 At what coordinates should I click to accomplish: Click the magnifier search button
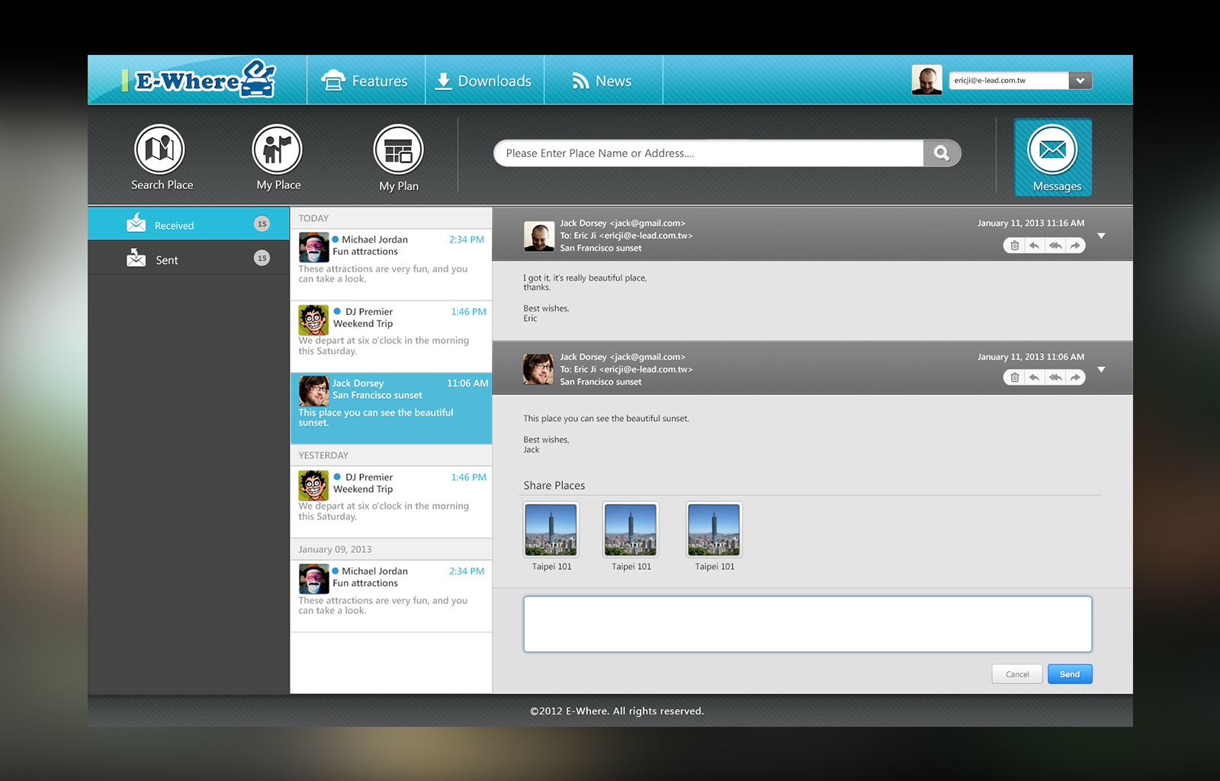(x=942, y=153)
